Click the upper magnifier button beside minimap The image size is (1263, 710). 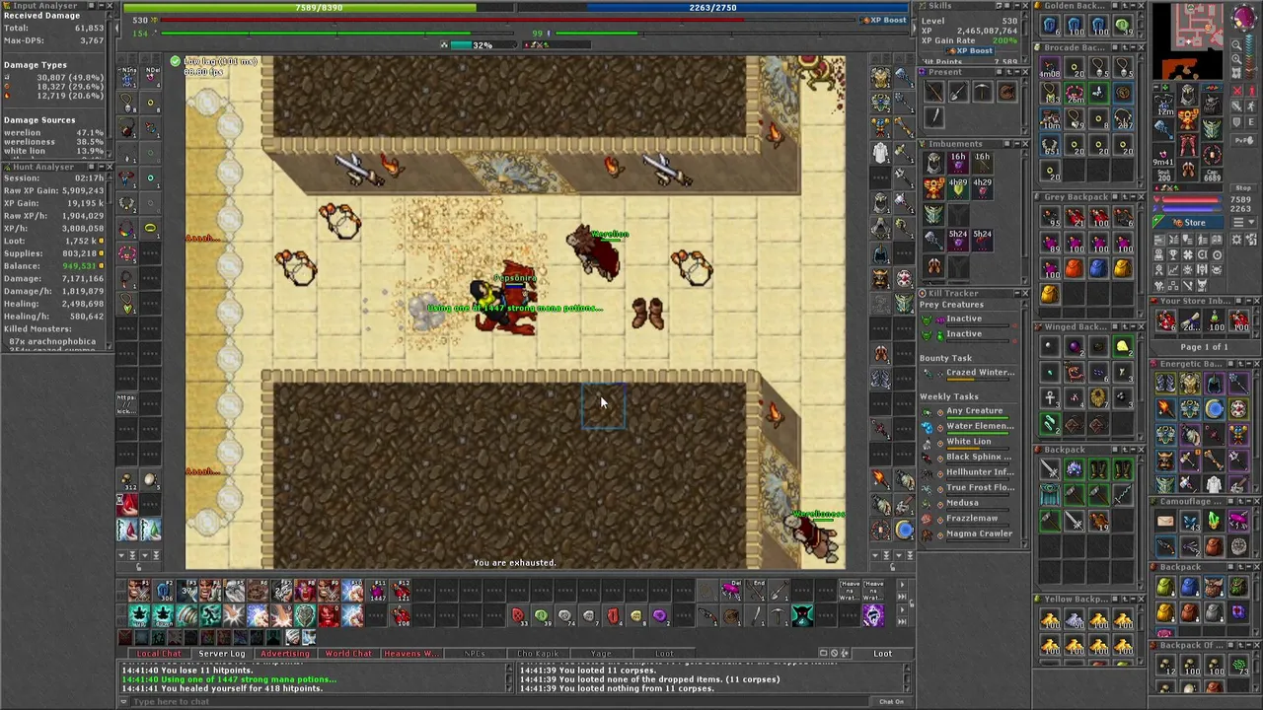(x=1236, y=44)
